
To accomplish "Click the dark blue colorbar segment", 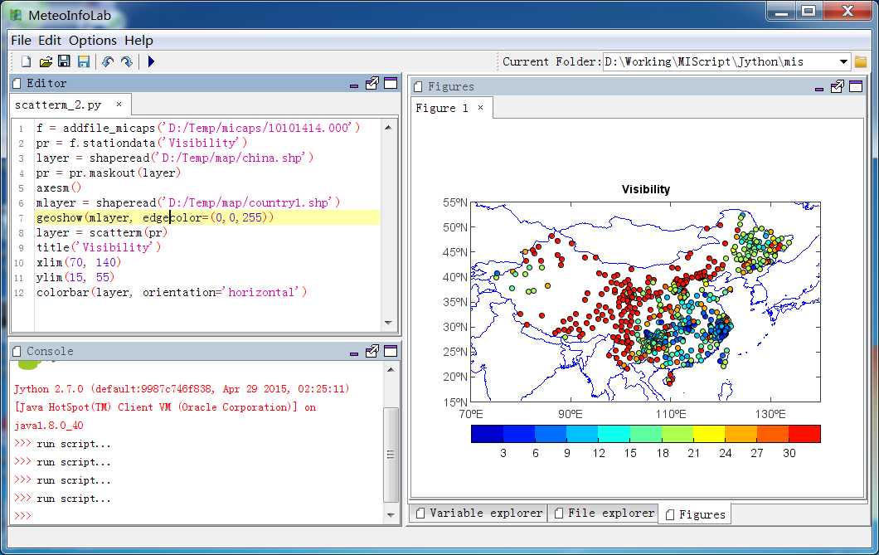I will tap(487, 434).
